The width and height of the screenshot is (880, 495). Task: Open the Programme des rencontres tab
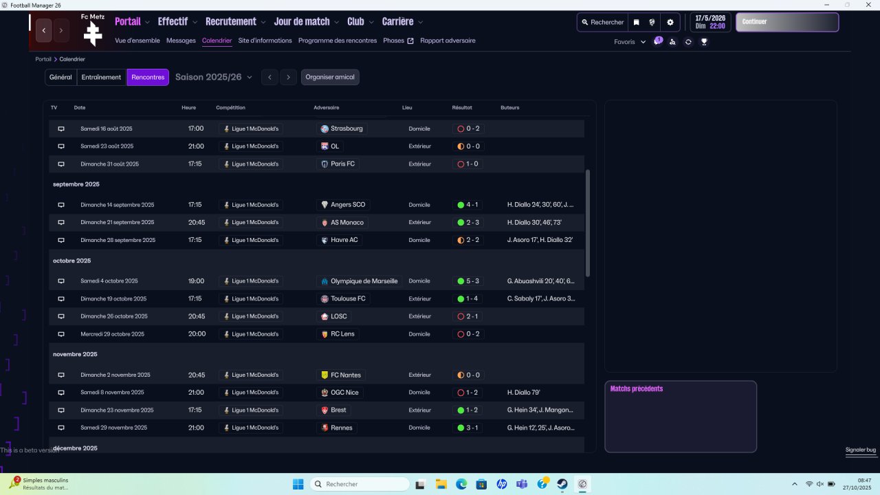(x=338, y=41)
